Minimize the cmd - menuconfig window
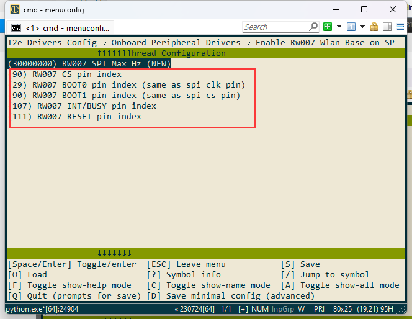The height and width of the screenshot is (319, 412). point(336,9)
